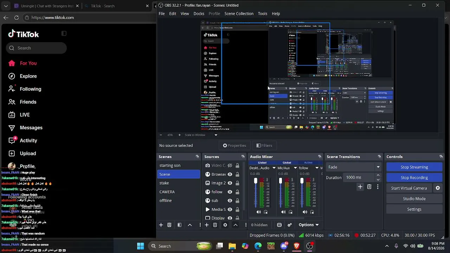Open the Docks menu in OBS
Image resolution: width=450 pixels, height=253 pixels.
[x=199, y=14]
